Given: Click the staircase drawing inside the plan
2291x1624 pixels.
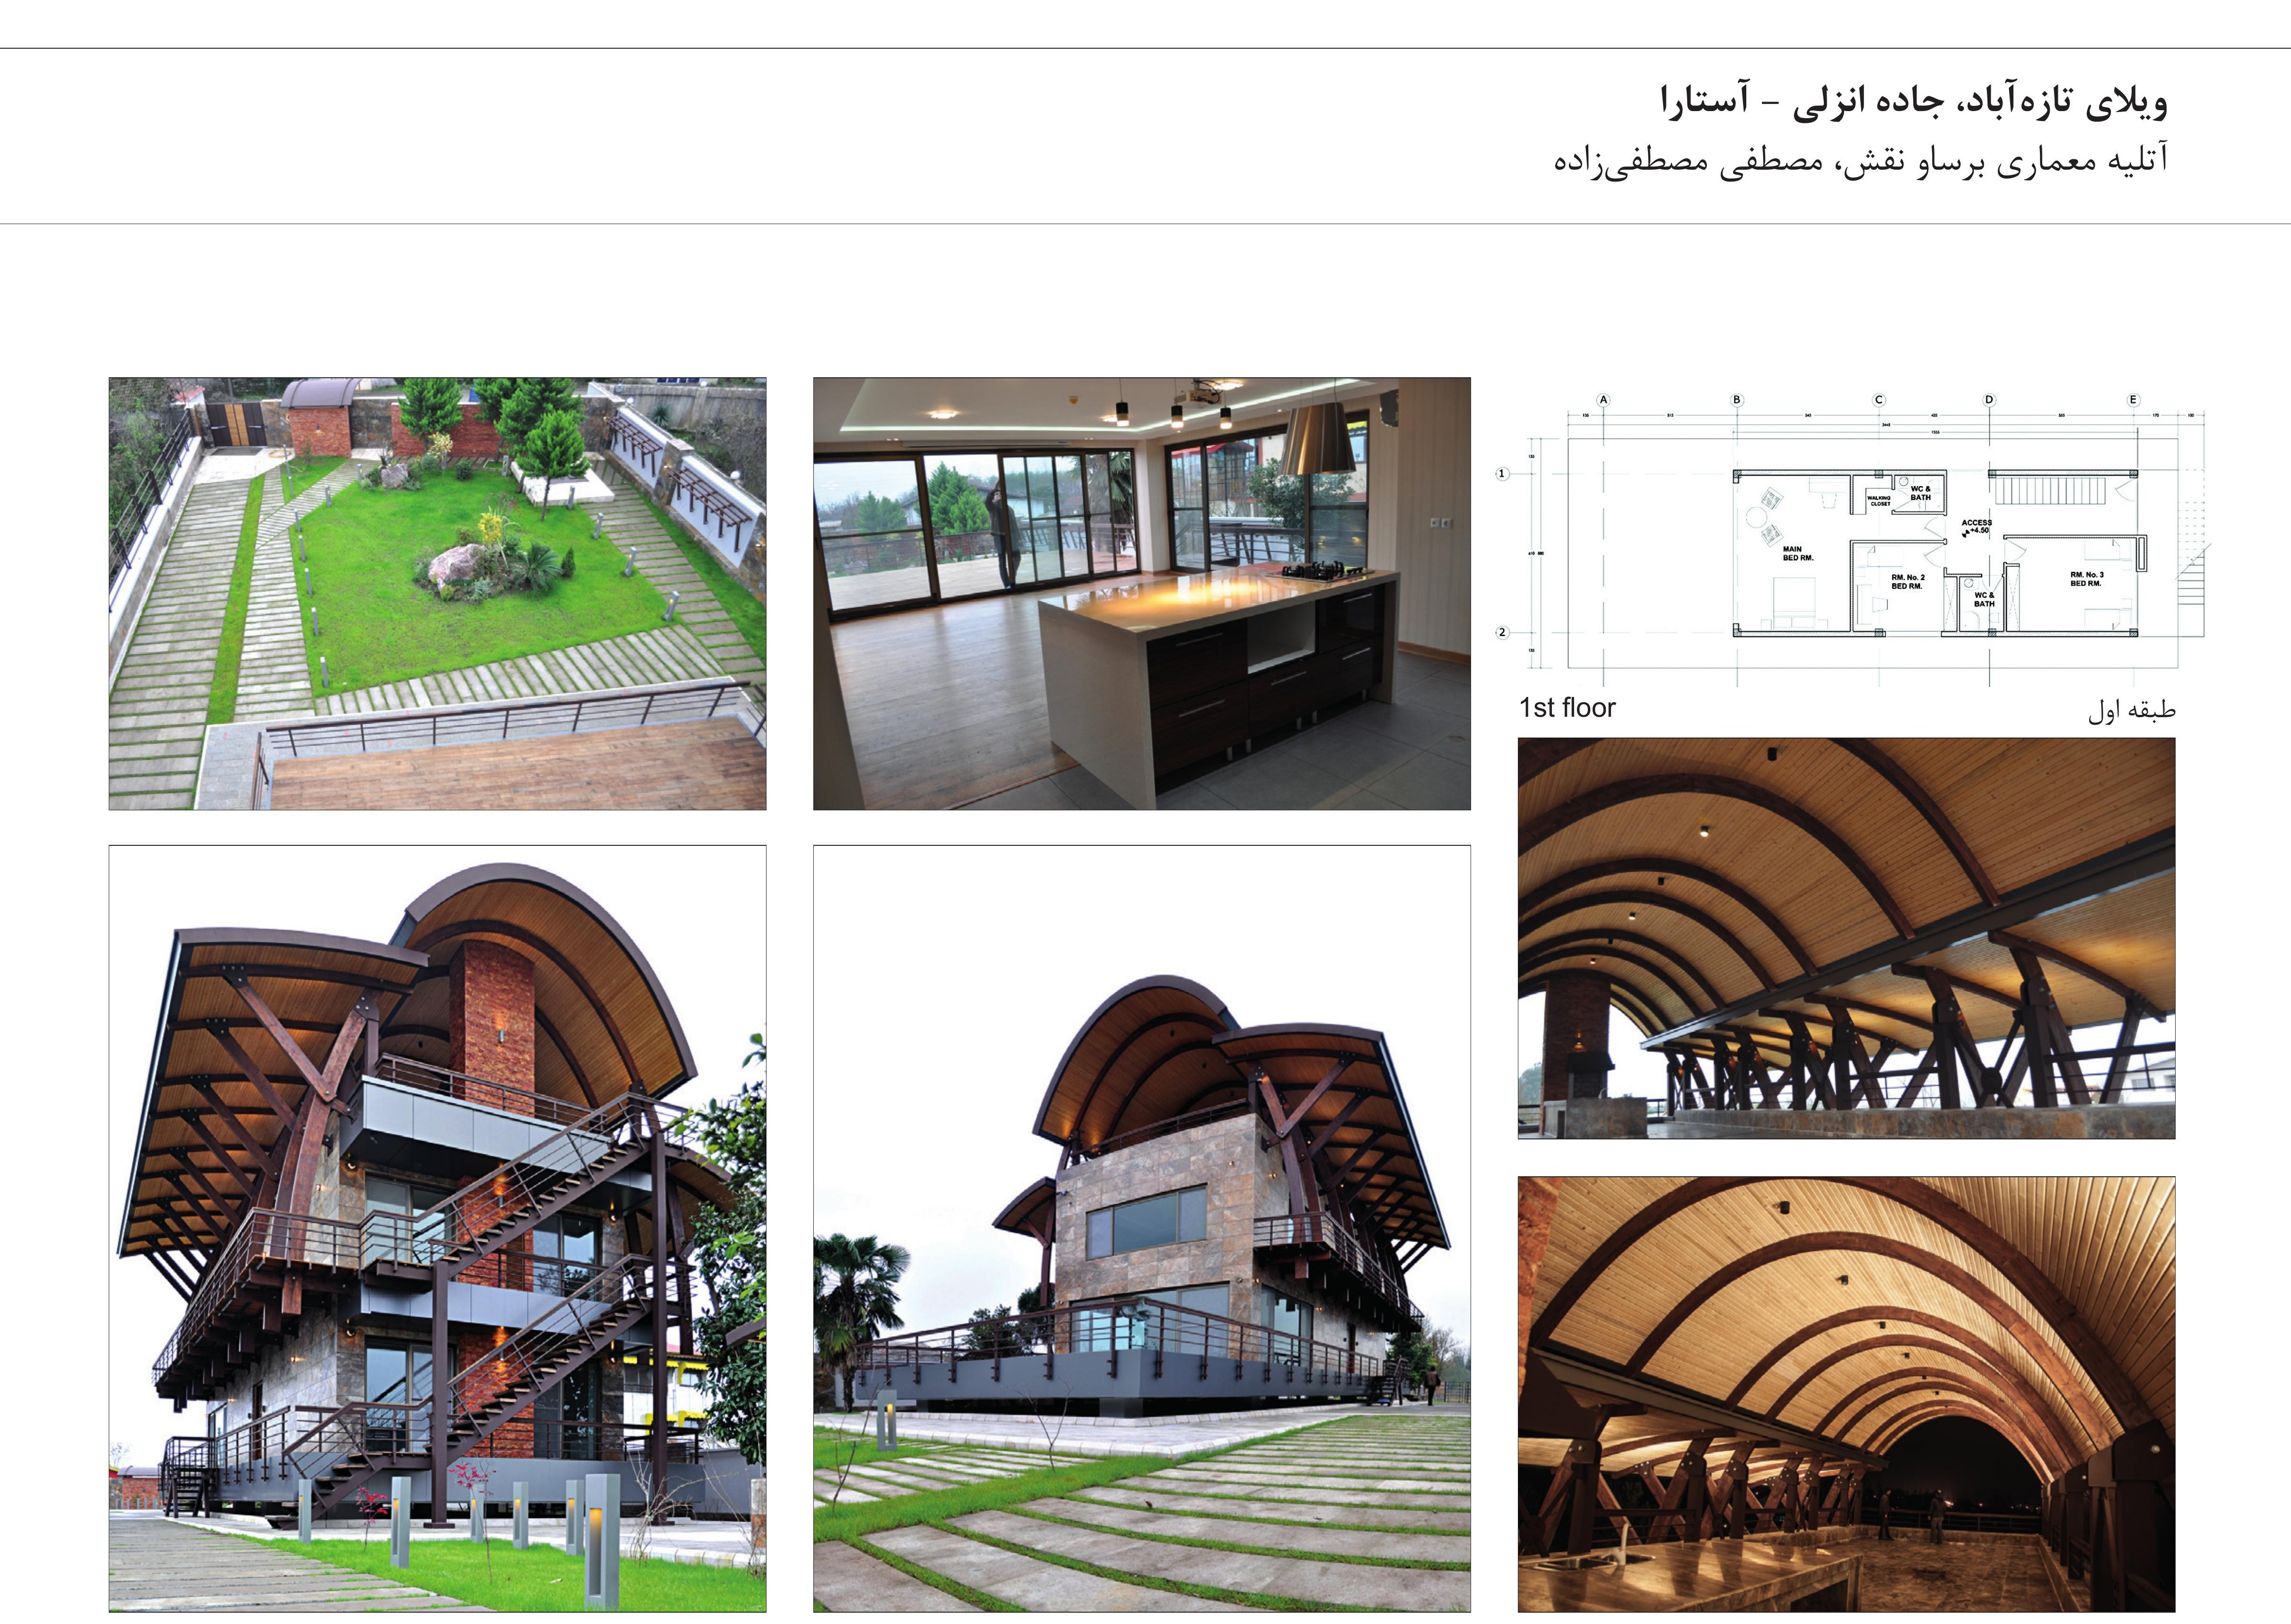Looking at the screenshot, I should coord(2051,491).
